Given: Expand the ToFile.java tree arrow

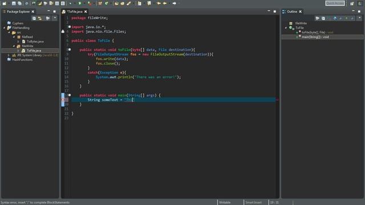Looking at the screenshot, I should coord(18,51).
